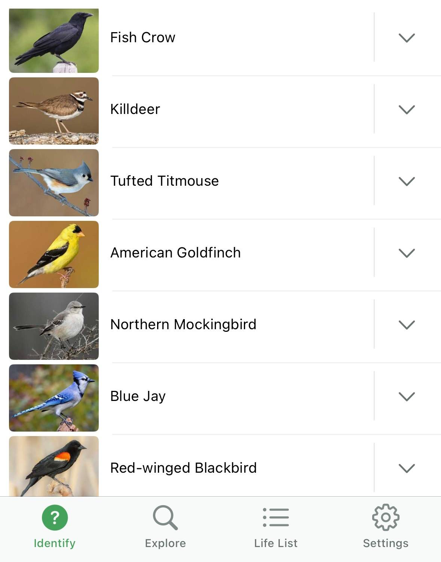Screen dimensions: 441x562
Task: Expand American Goldfinch chevron
Action: (407, 253)
